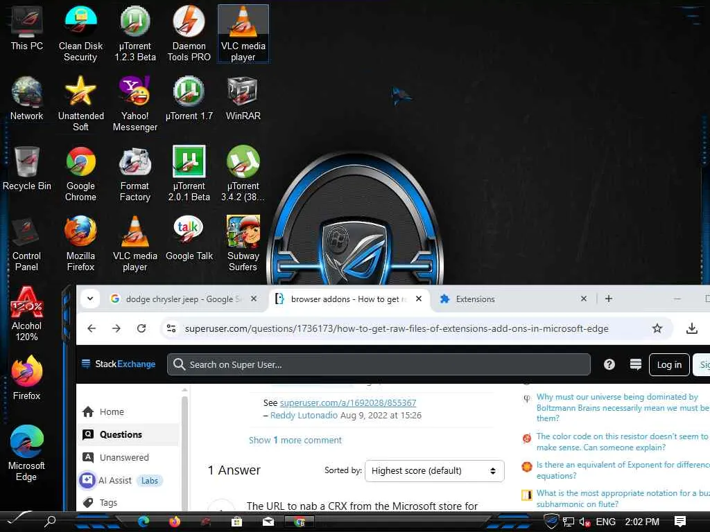The height and width of the screenshot is (532, 710).
Task: Open a new Chrome tab
Action: click(x=609, y=299)
